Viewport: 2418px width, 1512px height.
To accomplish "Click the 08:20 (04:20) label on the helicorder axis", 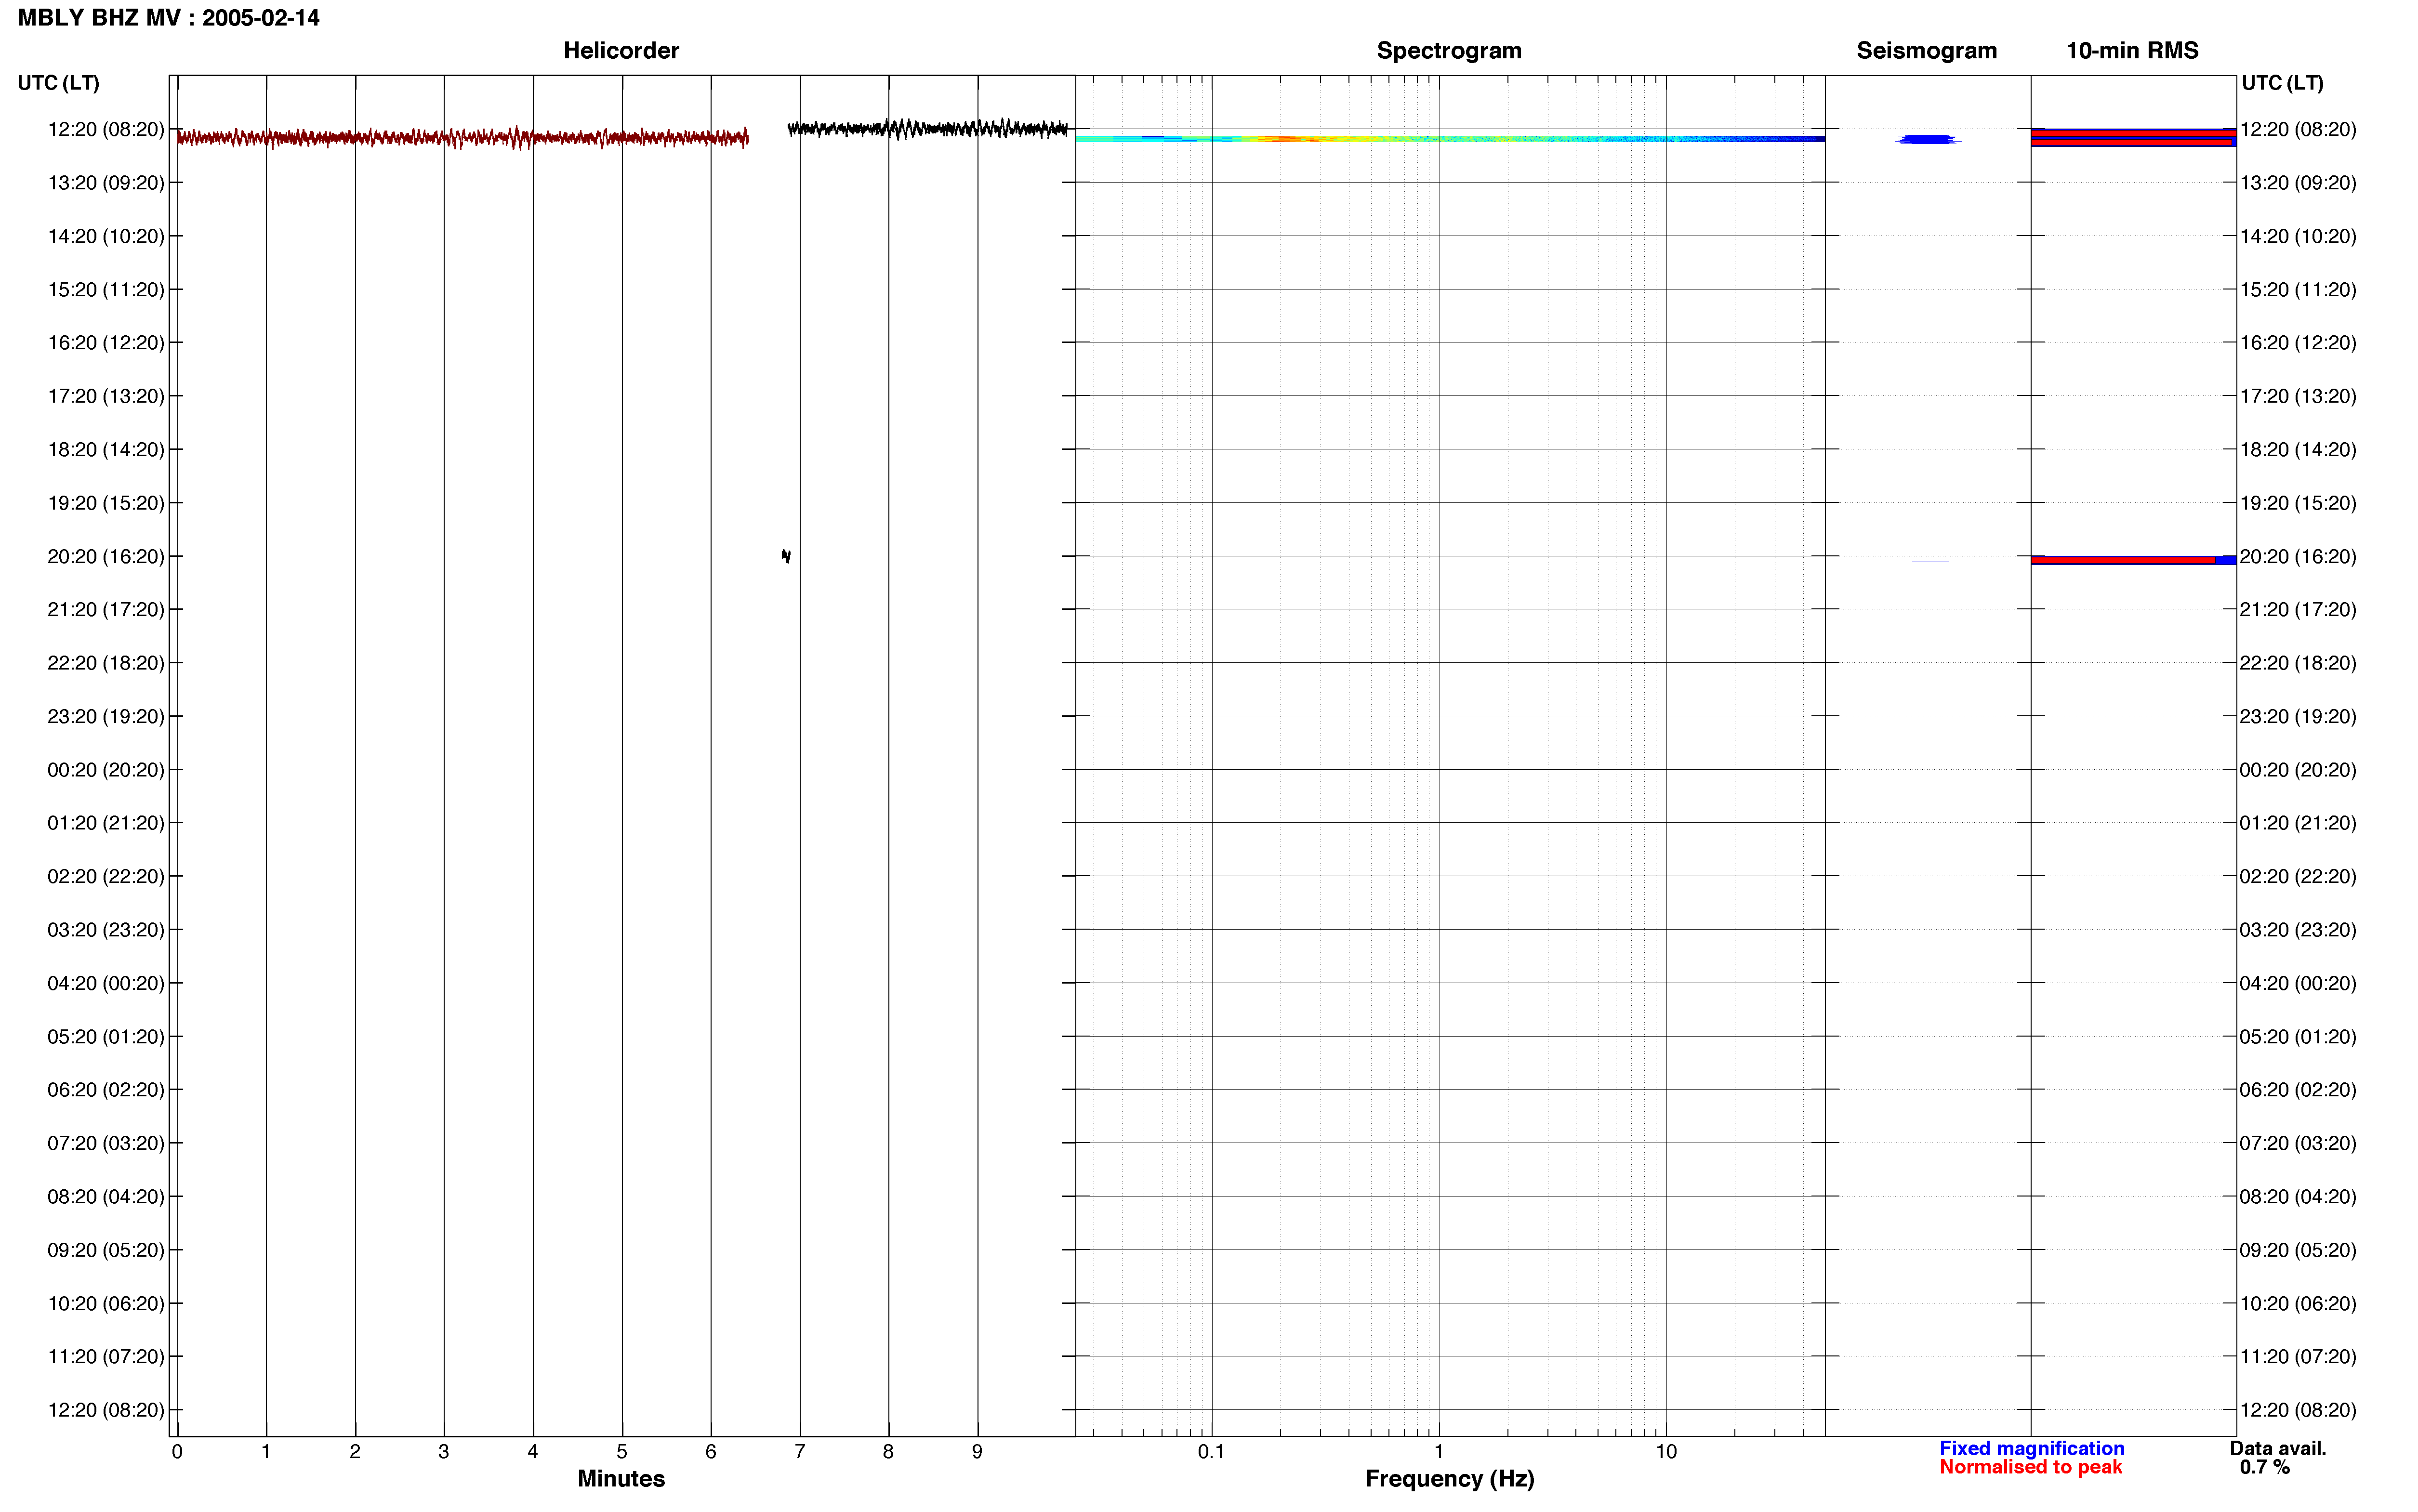I will pos(106,1196).
